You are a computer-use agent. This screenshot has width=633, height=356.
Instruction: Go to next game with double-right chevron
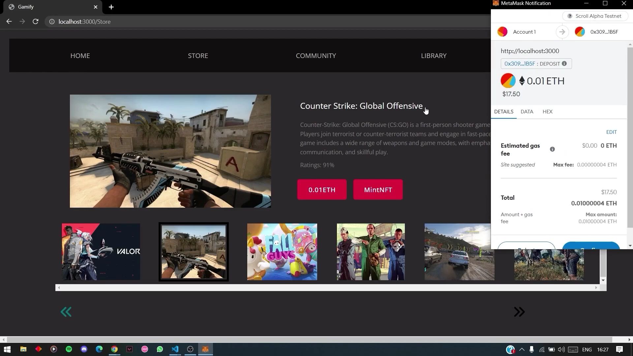519,312
